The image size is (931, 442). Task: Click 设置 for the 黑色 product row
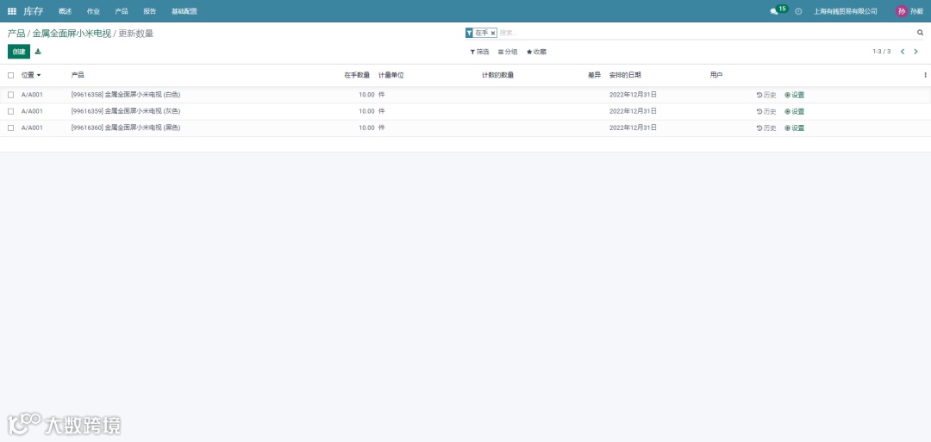795,128
